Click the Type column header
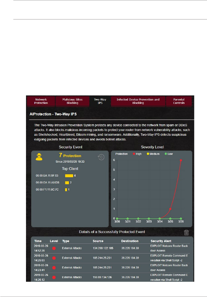207x297 pixels. pyautogui.click(x=66, y=241)
